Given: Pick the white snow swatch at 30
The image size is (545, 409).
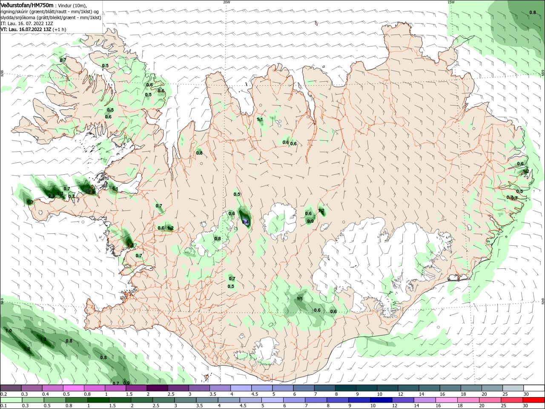Looking at the screenshot, I should [534, 388].
